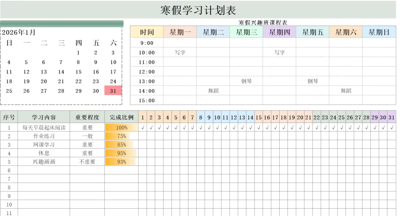Click 重要 importance cell for 网课学习
Image resolution: width=400 pixels, height=216 pixels.
(87, 144)
